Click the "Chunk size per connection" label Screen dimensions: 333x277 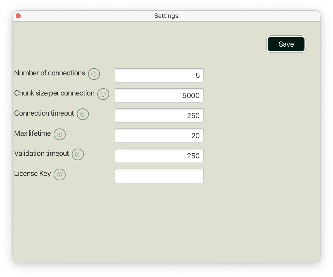point(54,93)
